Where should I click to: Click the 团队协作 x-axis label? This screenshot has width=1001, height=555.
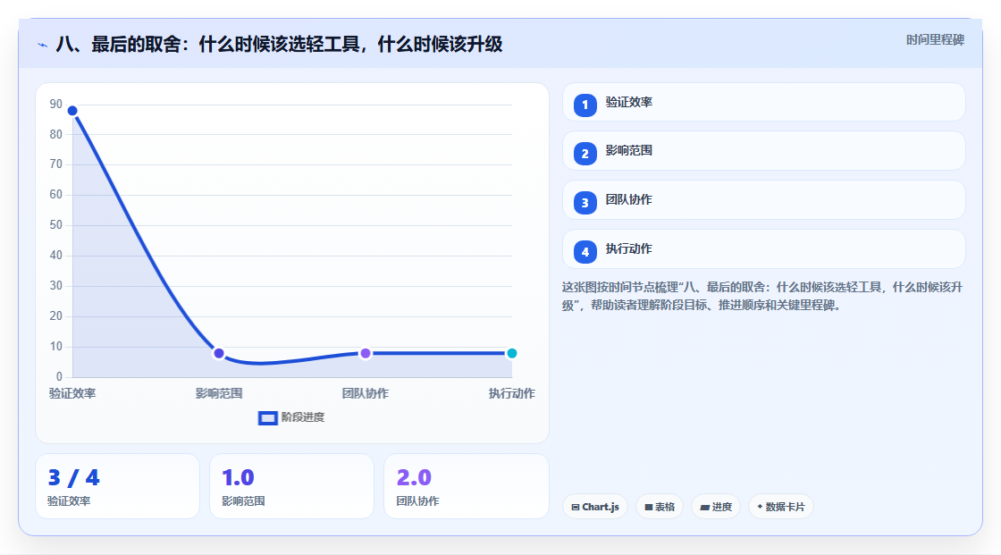(x=366, y=393)
